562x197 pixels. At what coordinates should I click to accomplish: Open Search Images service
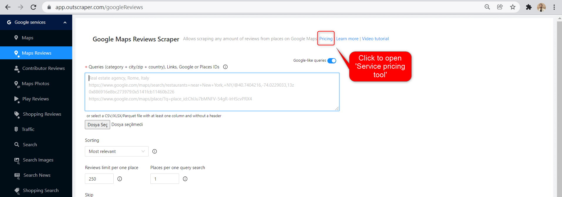(x=36, y=160)
